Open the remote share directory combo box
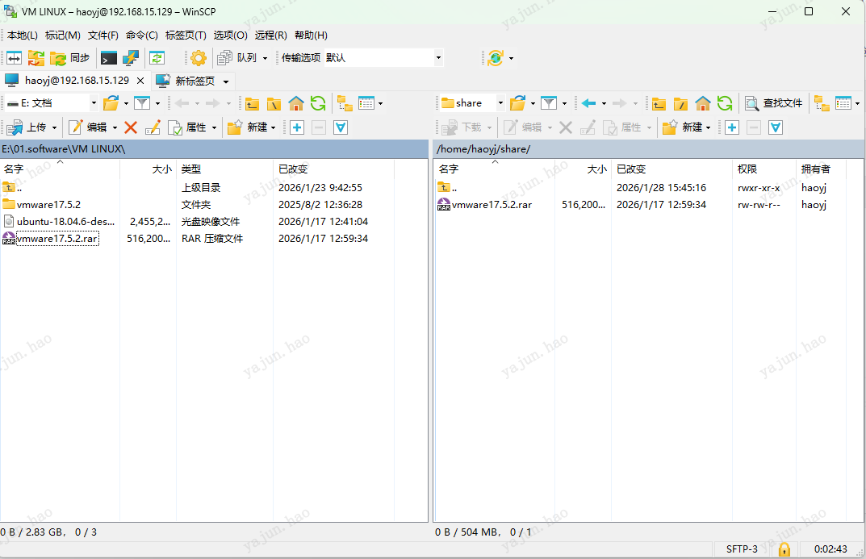Viewport: 866px width, 559px height. [x=472, y=103]
